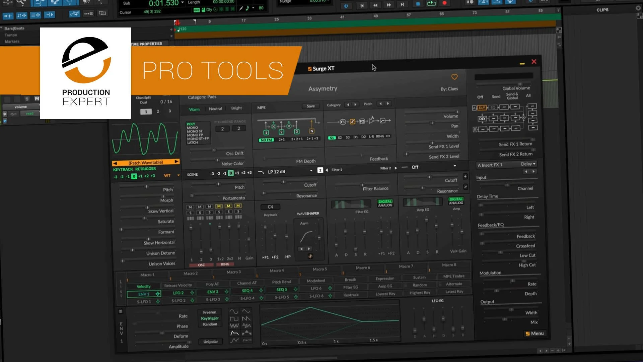This screenshot has height=362, width=643.
Task: Open the Menu at the bottom right of Surge
Action: pos(534,333)
